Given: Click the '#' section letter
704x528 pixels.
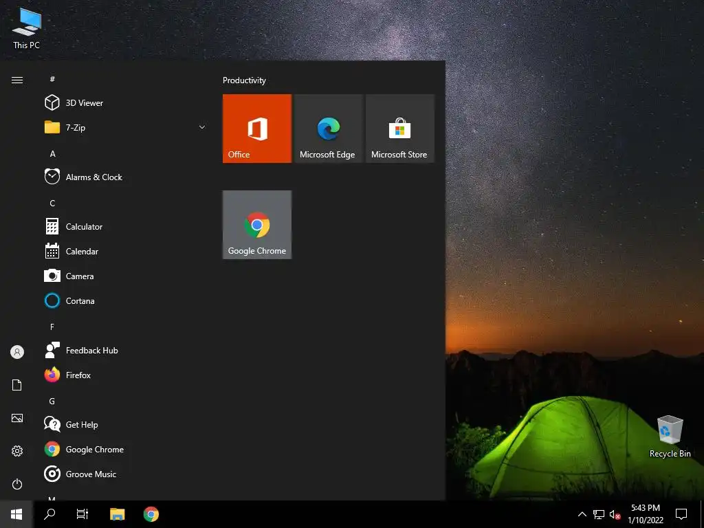Looking at the screenshot, I should point(52,79).
